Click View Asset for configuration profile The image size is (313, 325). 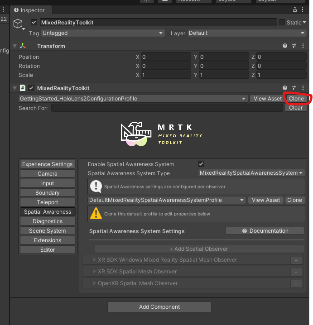(x=268, y=99)
